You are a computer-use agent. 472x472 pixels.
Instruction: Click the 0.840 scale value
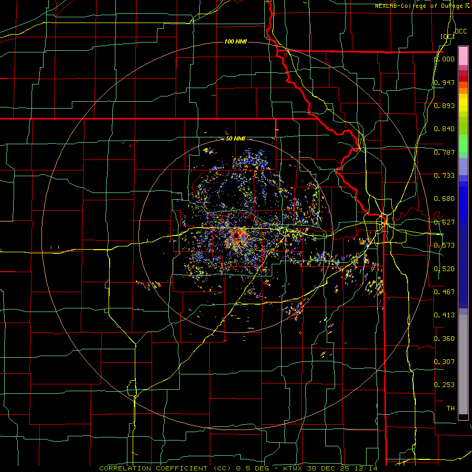(444, 129)
